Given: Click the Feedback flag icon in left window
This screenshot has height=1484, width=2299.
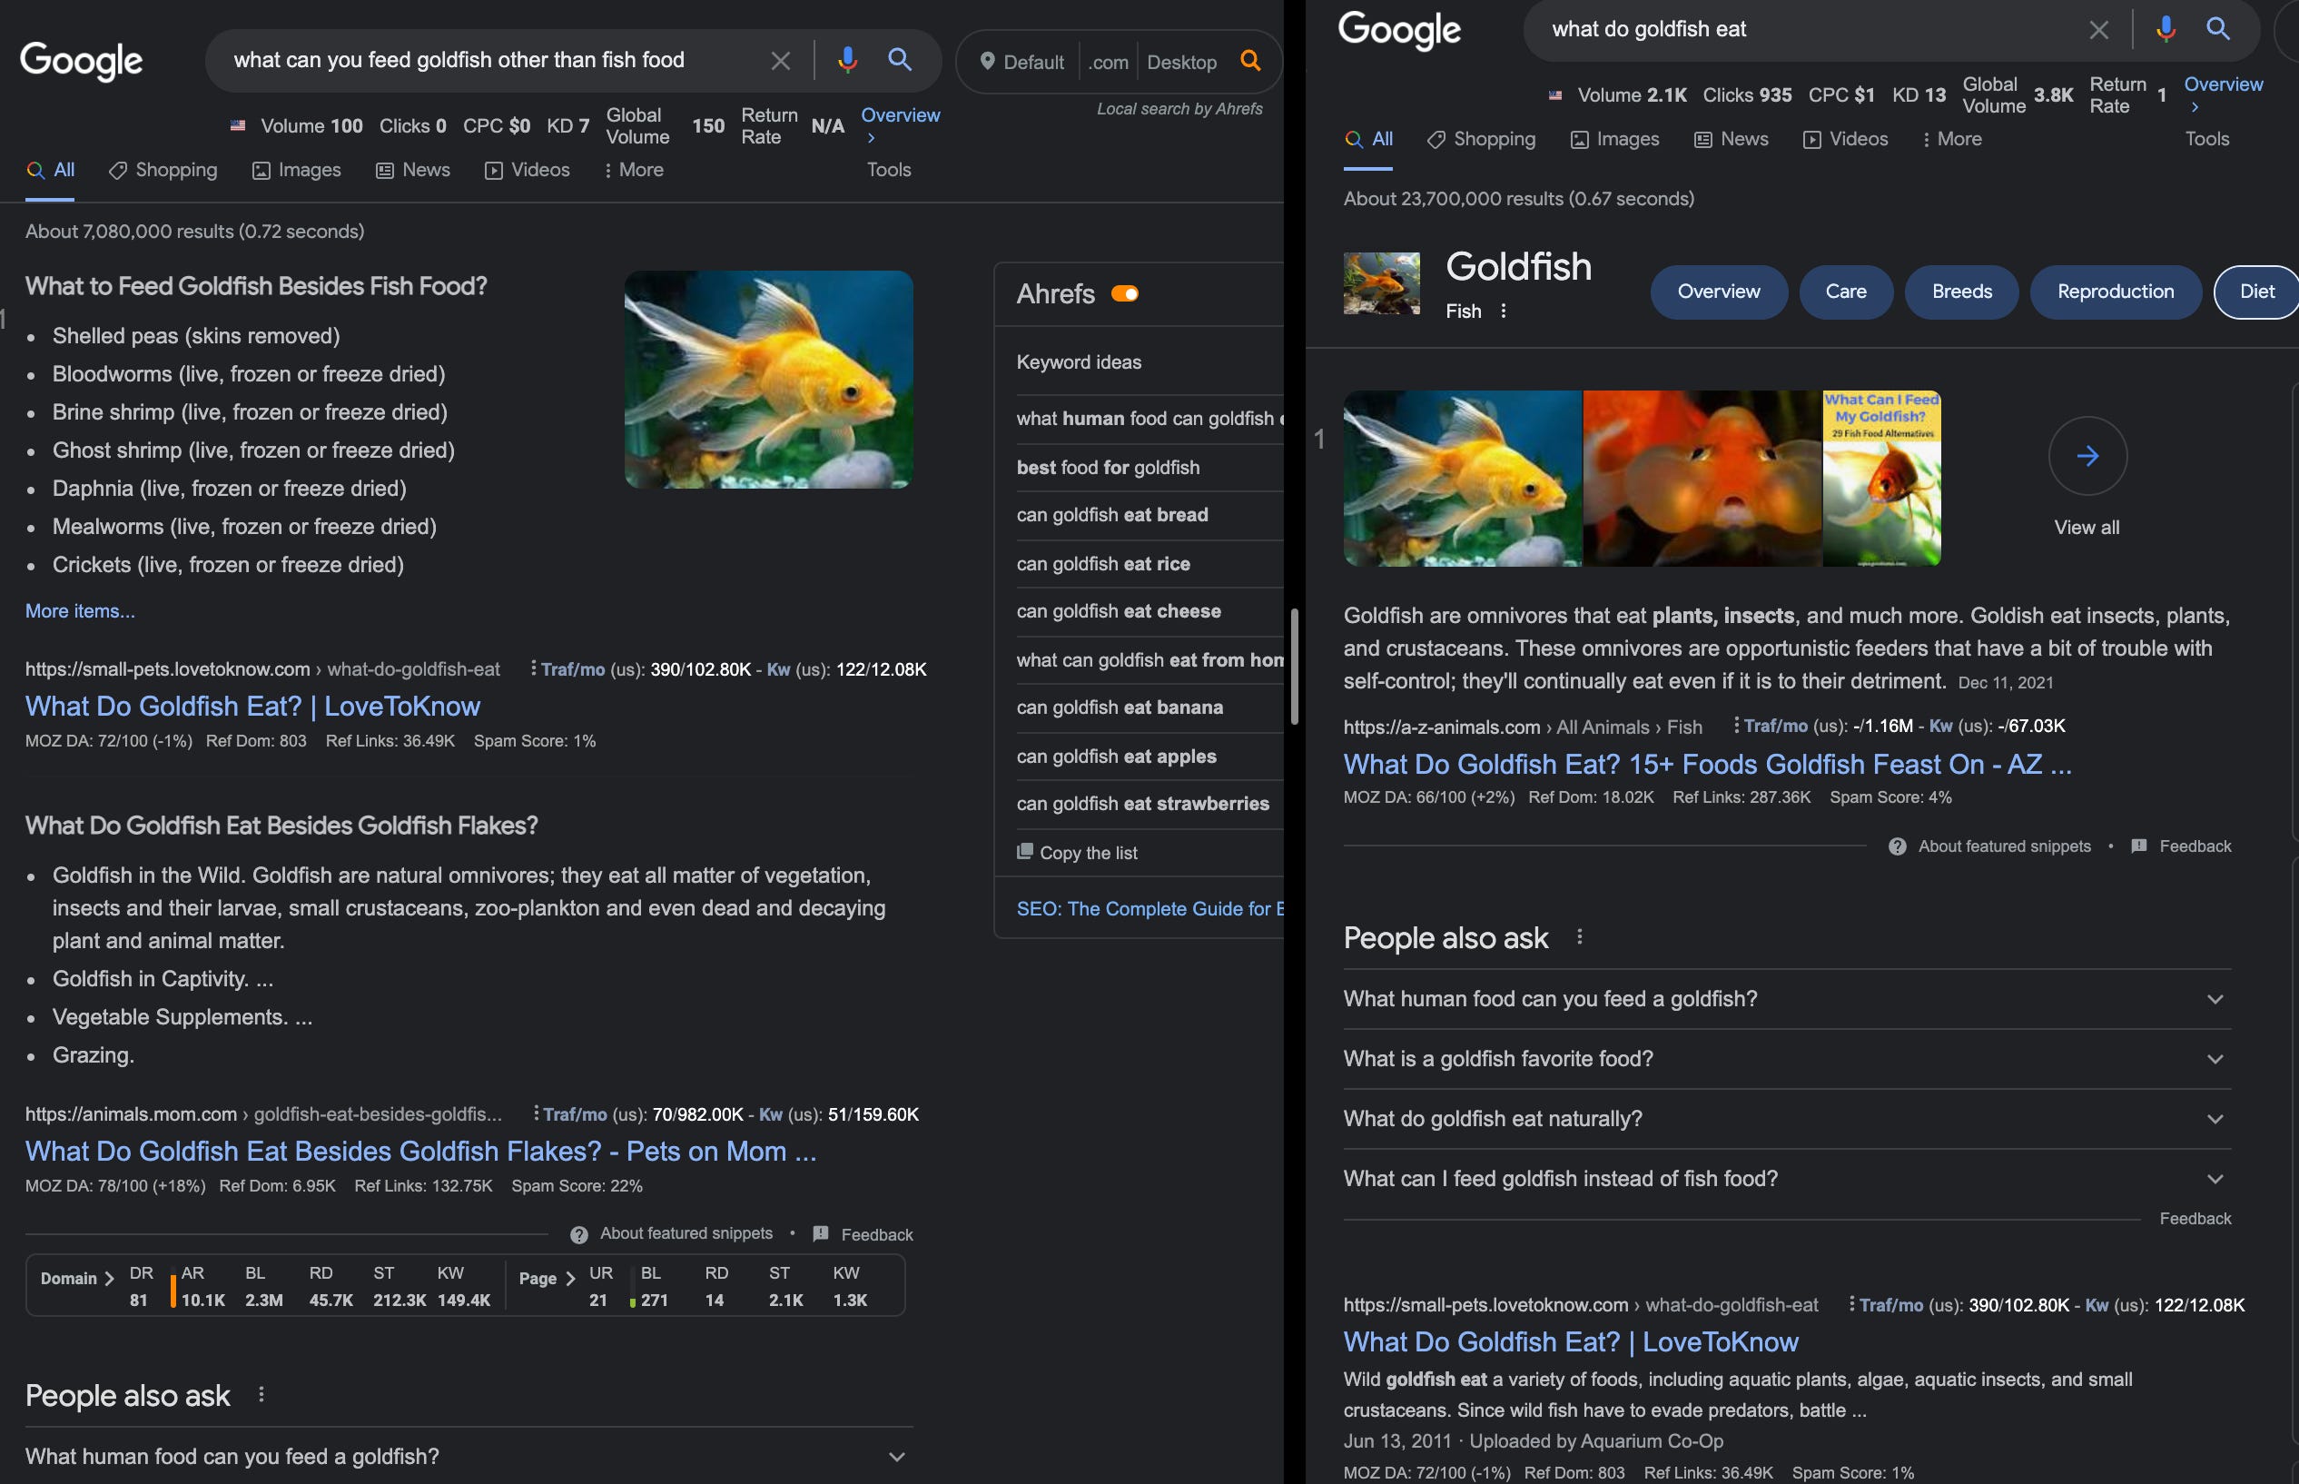Looking at the screenshot, I should [821, 1233].
